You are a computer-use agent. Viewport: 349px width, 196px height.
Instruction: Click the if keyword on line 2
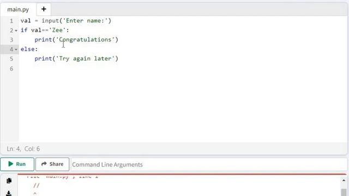(24, 30)
